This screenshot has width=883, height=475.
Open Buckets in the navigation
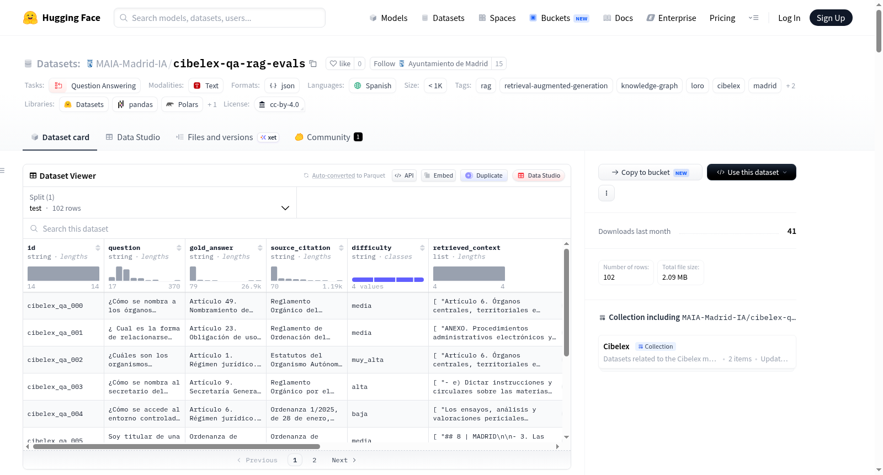(559, 18)
